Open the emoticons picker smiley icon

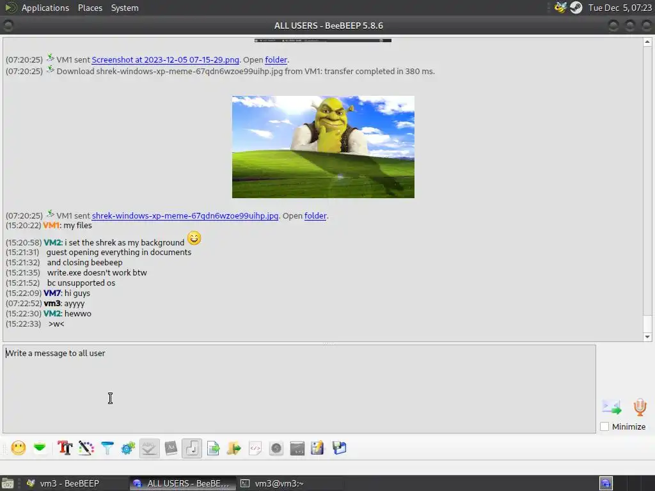point(19,448)
